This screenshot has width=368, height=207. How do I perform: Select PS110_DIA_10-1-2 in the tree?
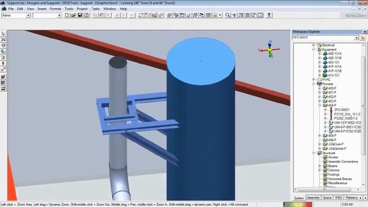click(x=347, y=114)
